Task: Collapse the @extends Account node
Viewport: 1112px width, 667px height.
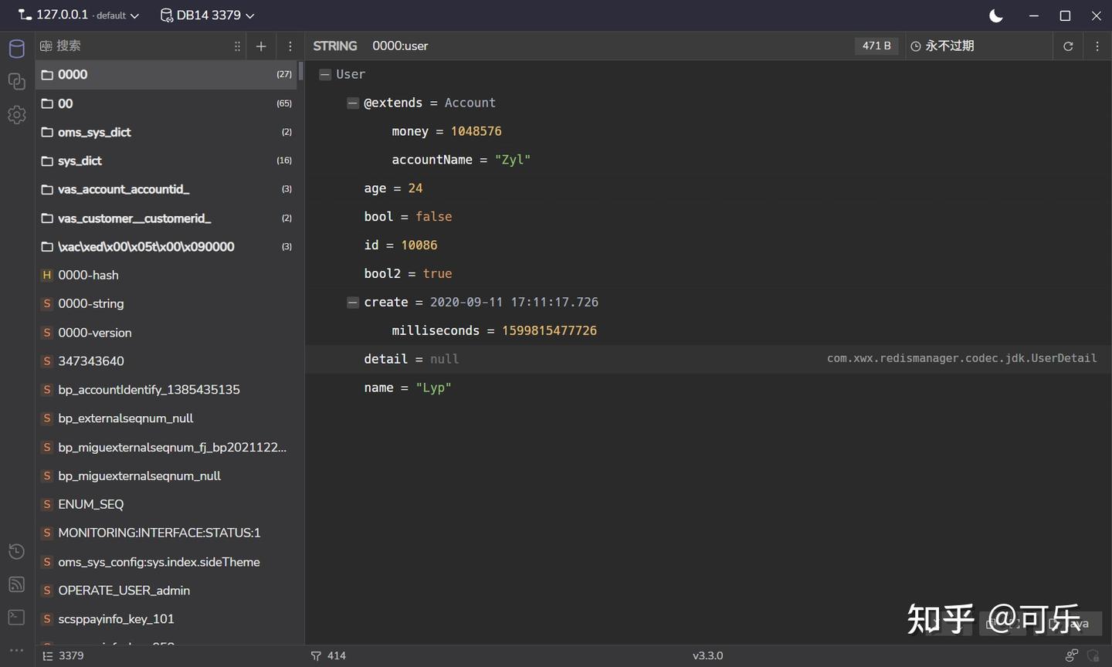Action: [353, 103]
